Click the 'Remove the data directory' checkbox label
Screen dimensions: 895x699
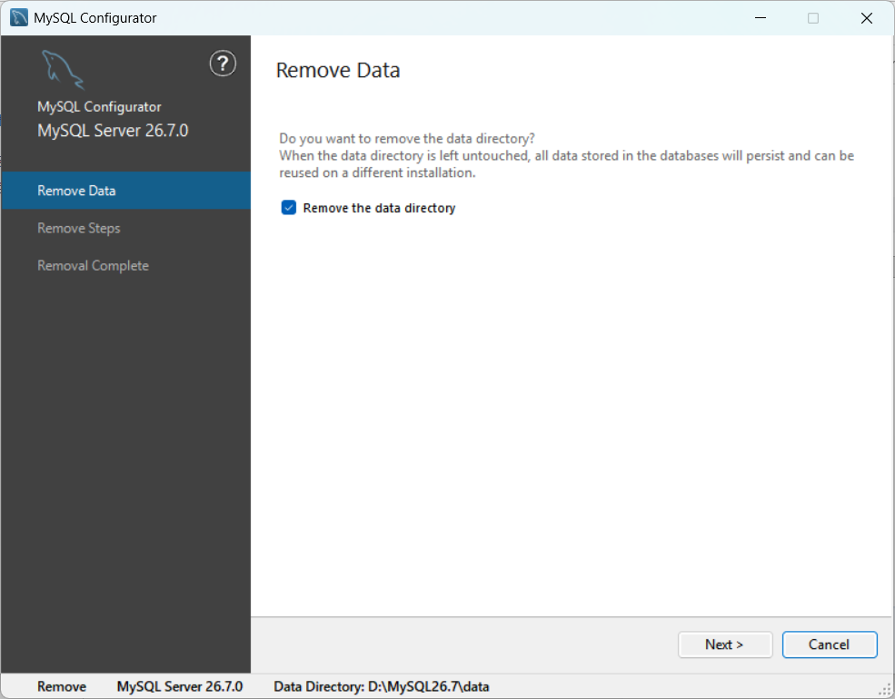(379, 208)
